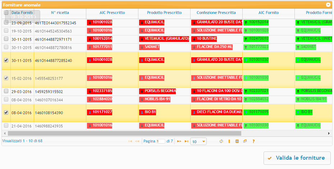334x169 pixels.
Task: Sort by the N° ricetta column header
Action: click(x=60, y=13)
